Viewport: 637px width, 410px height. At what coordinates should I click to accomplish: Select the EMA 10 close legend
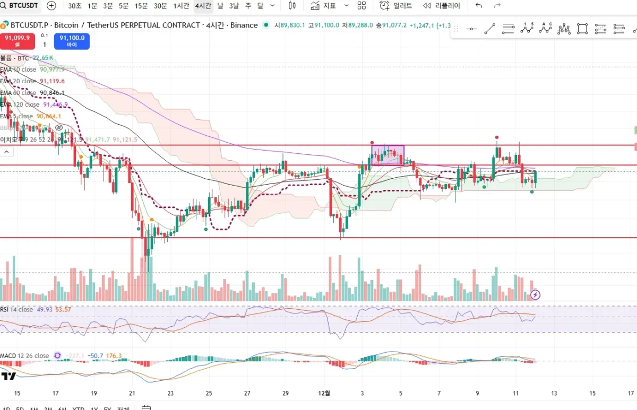[18, 69]
